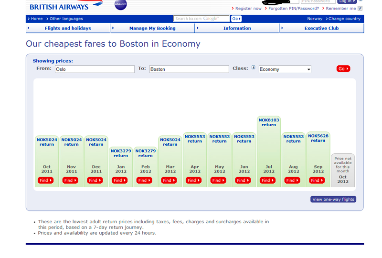Click the Log in button

[x=347, y=1]
